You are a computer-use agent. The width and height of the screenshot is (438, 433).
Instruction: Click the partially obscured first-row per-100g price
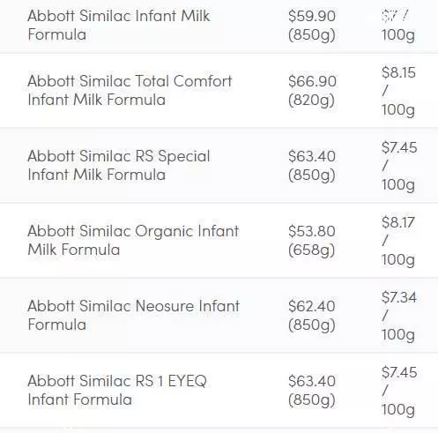pyautogui.click(x=398, y=26)
